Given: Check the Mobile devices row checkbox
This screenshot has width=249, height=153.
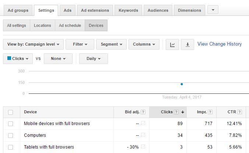Looking at the screenshot, I should [x=10, y=124].
